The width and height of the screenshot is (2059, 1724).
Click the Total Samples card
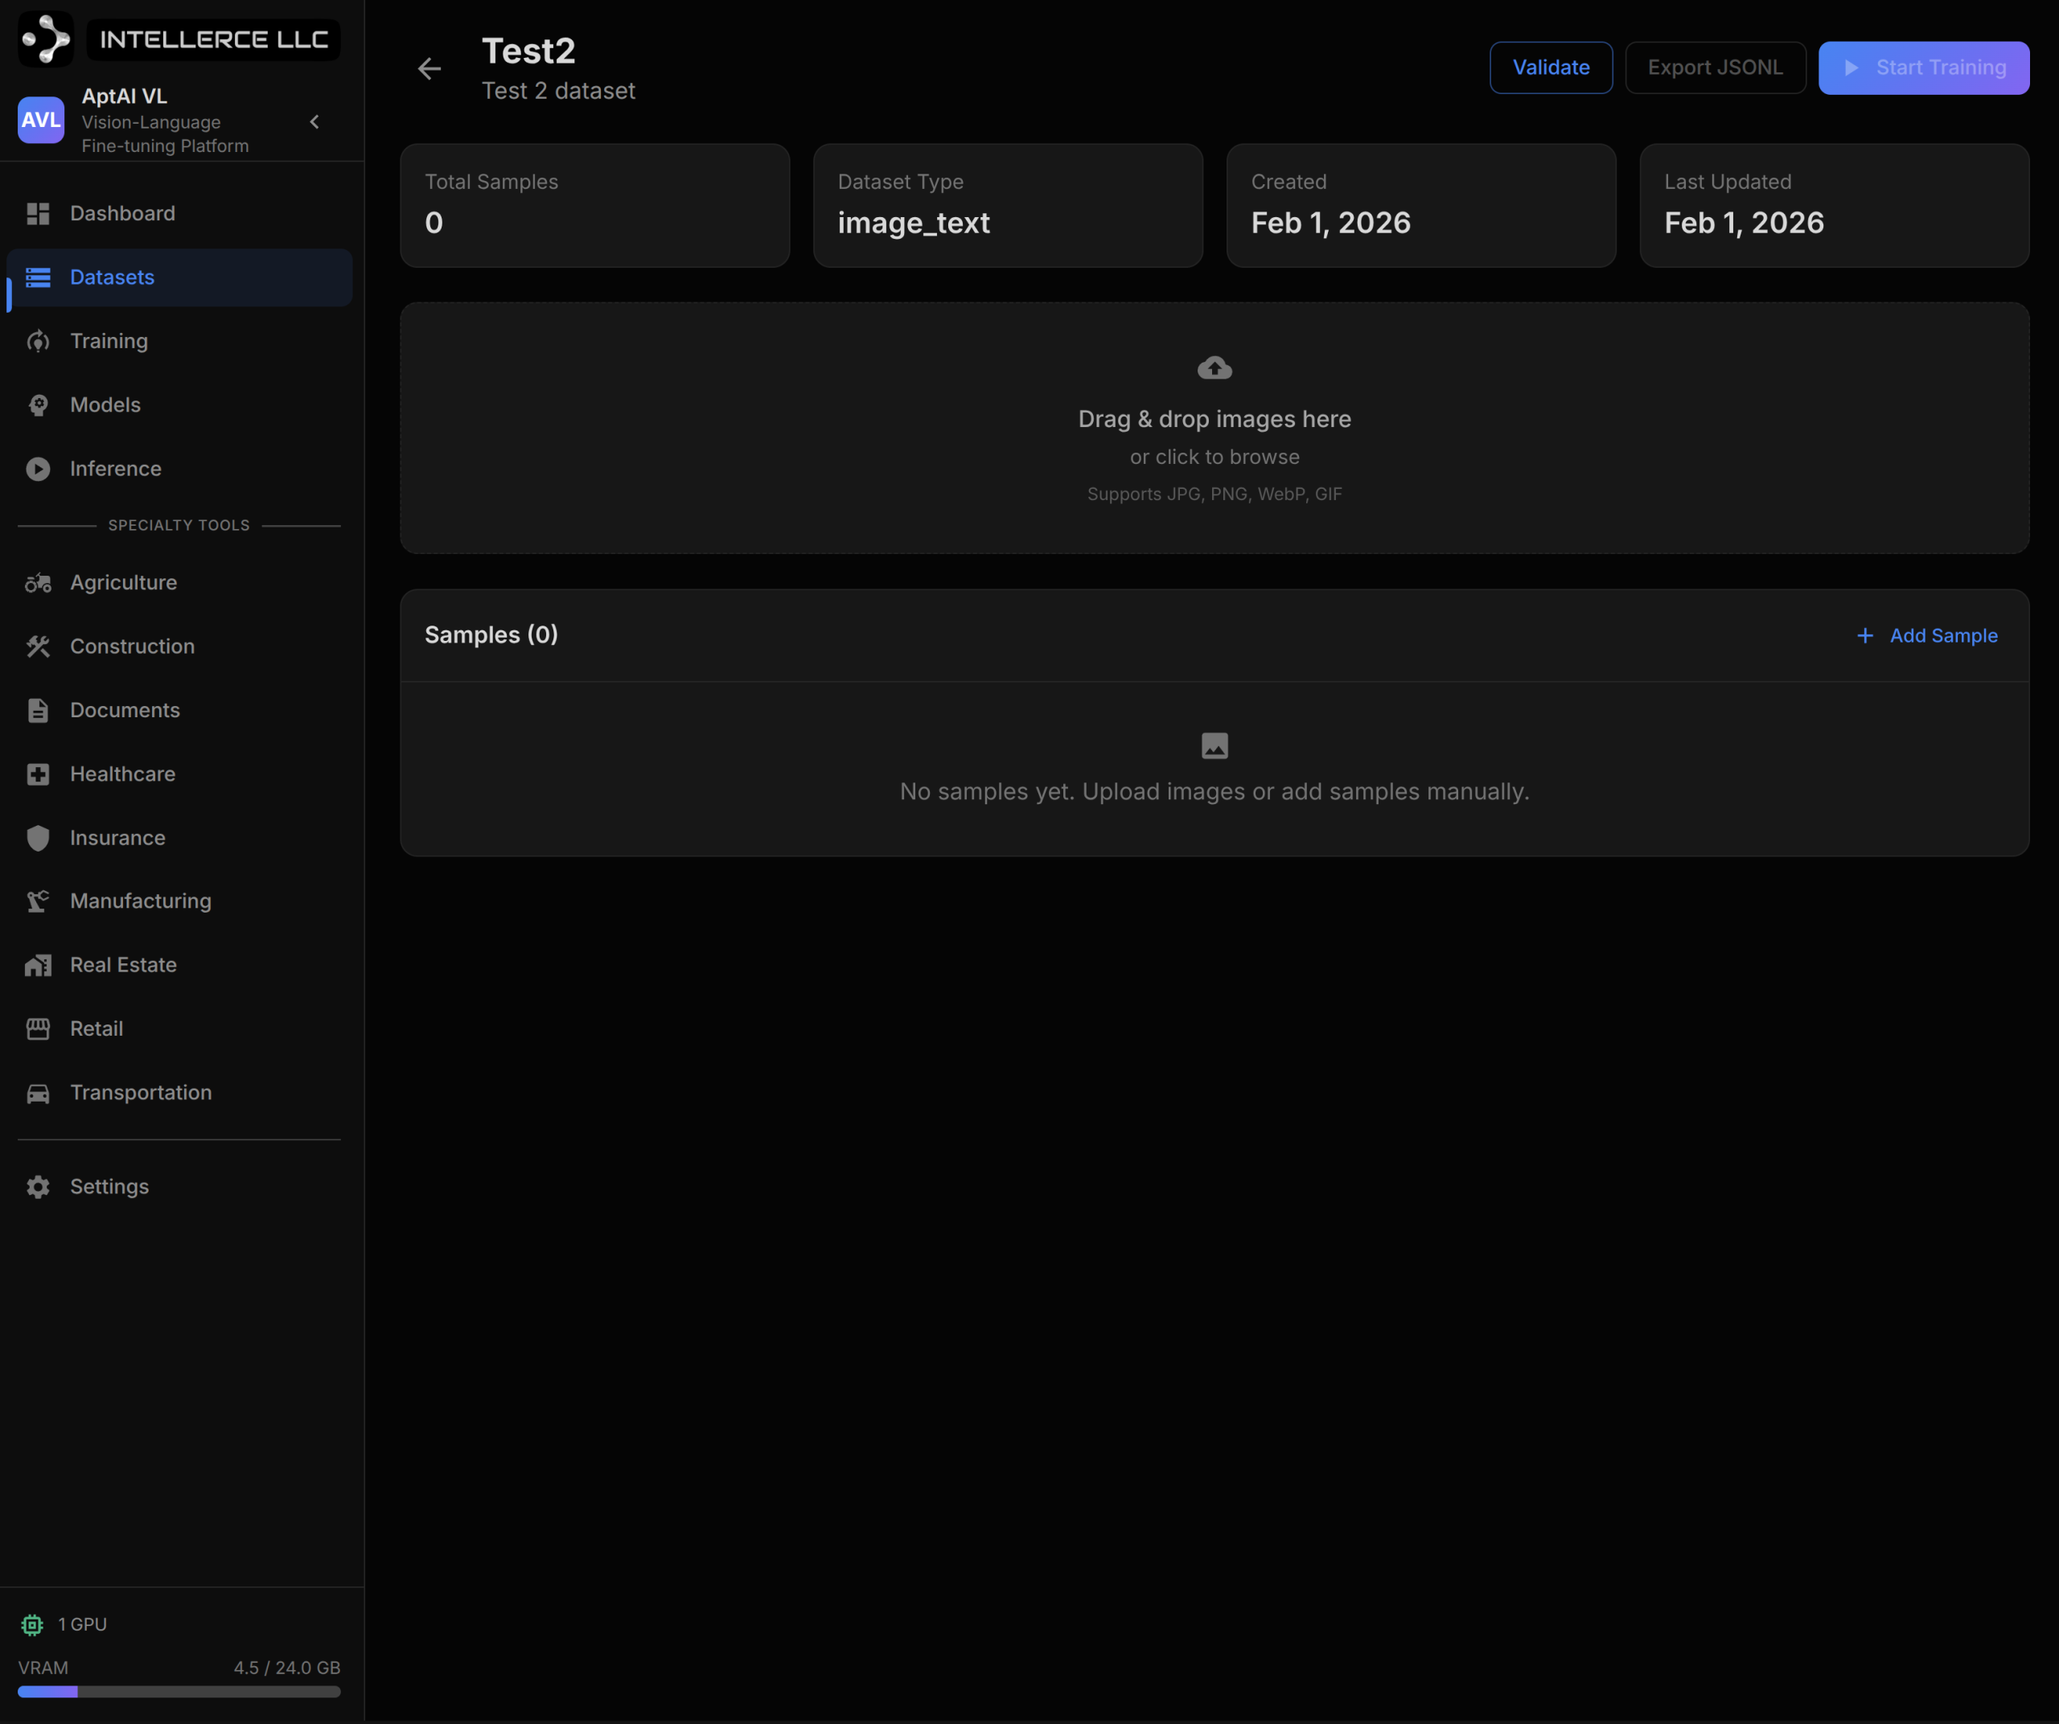(594, 206)
